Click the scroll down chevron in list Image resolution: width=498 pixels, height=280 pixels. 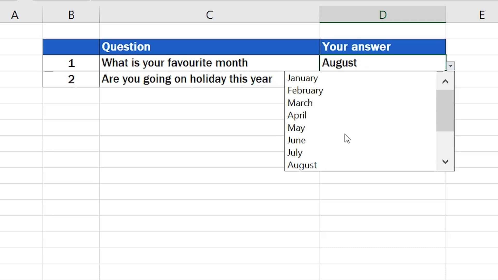pyautogui.click(x=445, y=162)
